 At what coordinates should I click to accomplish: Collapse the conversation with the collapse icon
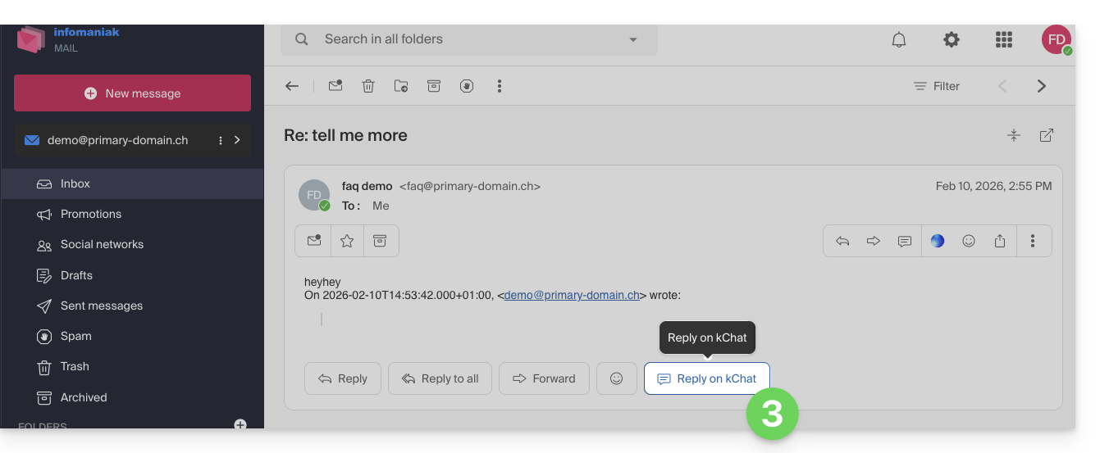pos(1014,136)
